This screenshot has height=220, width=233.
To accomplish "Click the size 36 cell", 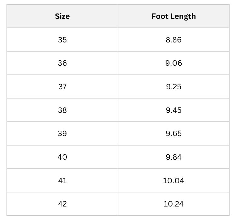I will click(62, 63).
